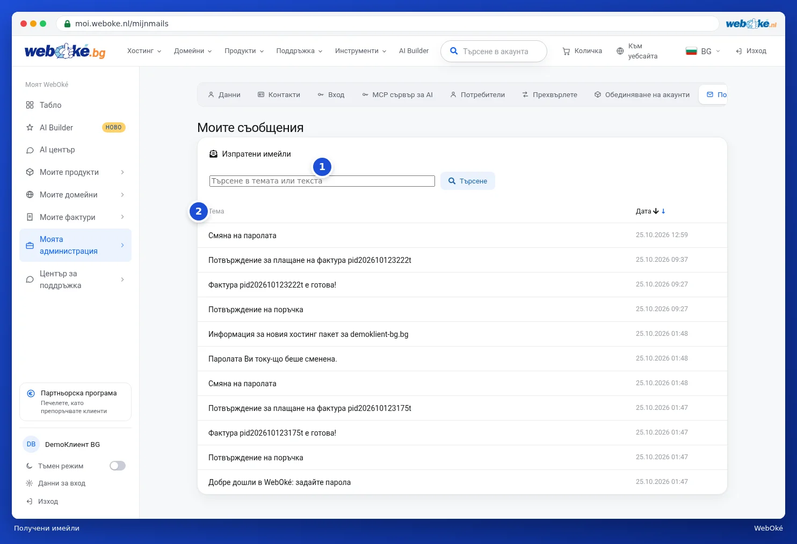Screen dimensions: 797x544
Task: Click the WebOké.bg logo in header
Action: point(65,51)
